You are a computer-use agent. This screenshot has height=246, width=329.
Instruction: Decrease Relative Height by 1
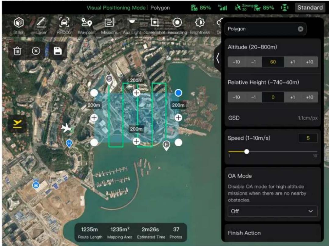[x=253, y=97]
